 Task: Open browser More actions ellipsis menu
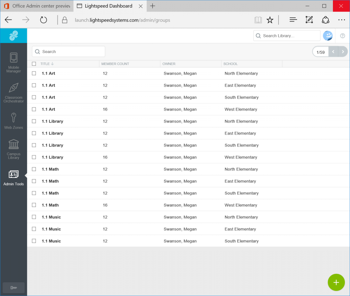coord(341,20)
